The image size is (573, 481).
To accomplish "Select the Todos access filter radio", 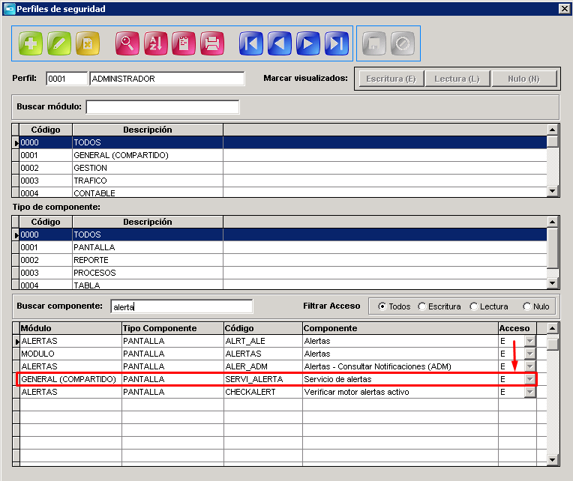I will pos(382,306).
